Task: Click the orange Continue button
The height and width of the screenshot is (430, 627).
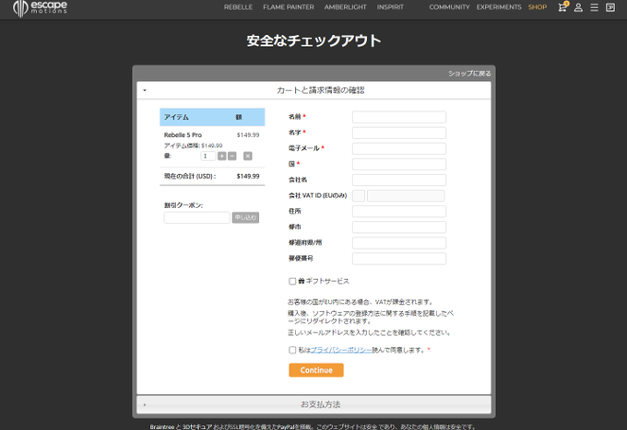Action: pyautogui.click(x=316, y=370)
